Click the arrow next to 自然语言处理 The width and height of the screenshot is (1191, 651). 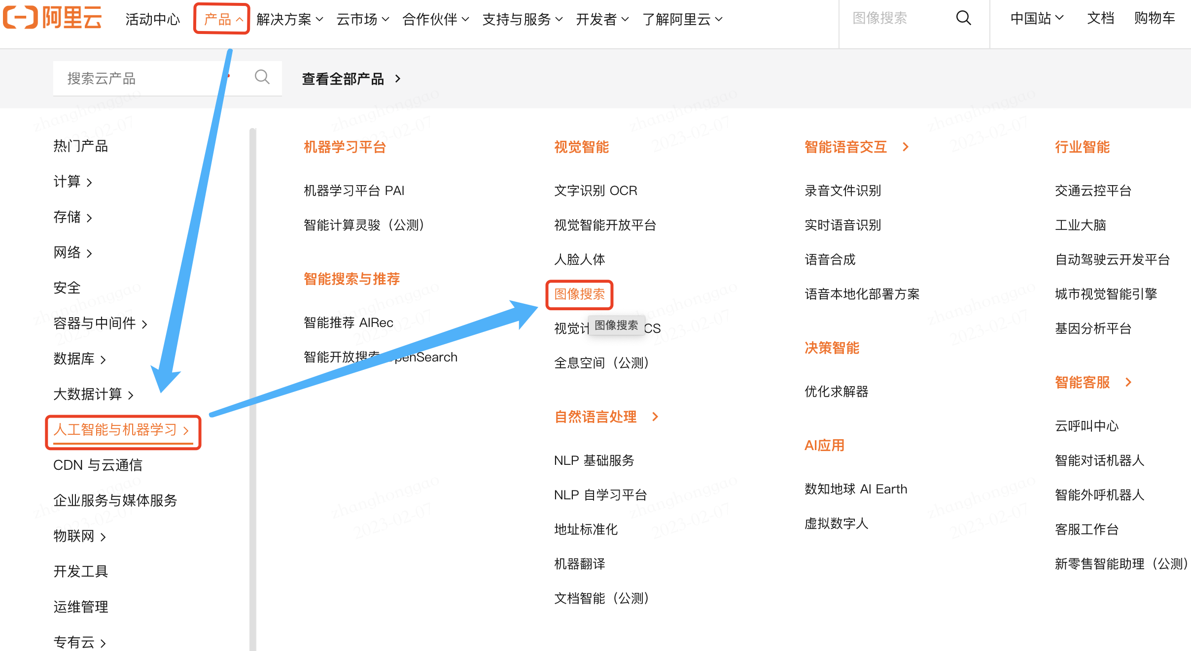coord(655,417)
